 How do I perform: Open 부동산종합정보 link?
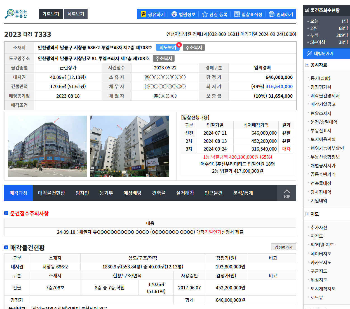click(x=325, y=157)
